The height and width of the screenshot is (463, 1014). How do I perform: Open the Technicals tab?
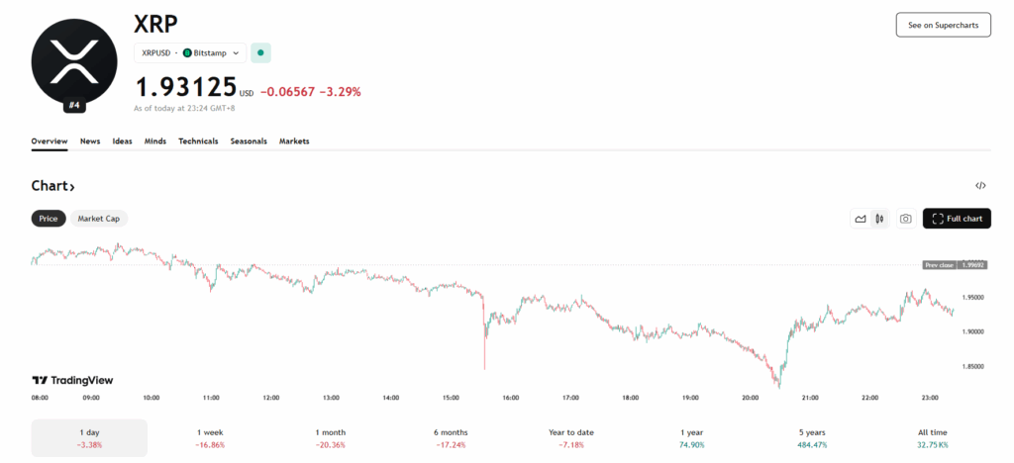pyautogui.click(x=198, y=141)
